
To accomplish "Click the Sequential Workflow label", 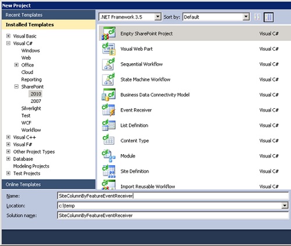I will click(141, 64).
